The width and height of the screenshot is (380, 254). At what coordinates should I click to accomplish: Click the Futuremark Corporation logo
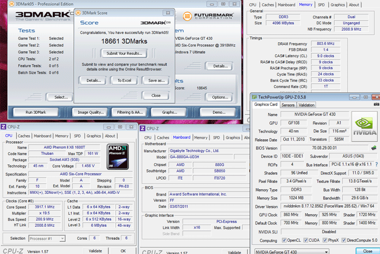[x=208, y=16]
